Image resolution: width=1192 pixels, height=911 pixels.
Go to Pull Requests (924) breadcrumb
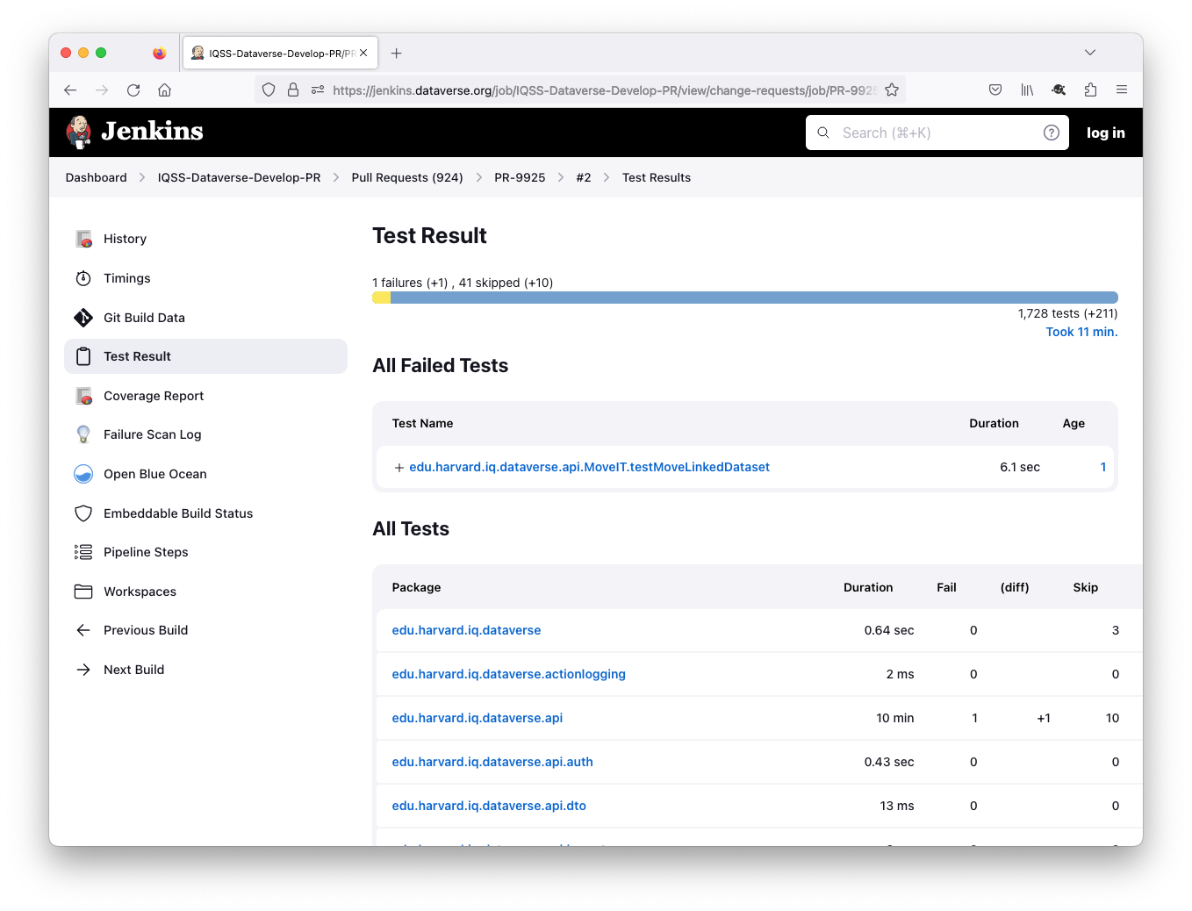click(406, 177)
